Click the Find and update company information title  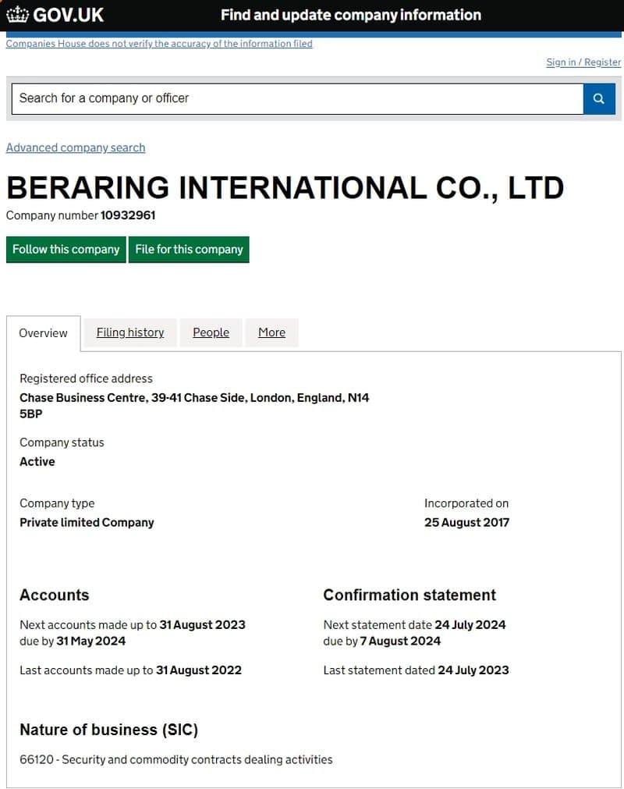350,15
